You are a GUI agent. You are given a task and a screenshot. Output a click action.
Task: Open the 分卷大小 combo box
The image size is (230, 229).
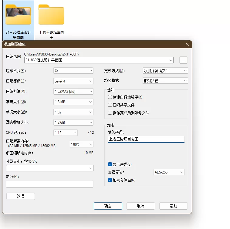click(50, 168)
